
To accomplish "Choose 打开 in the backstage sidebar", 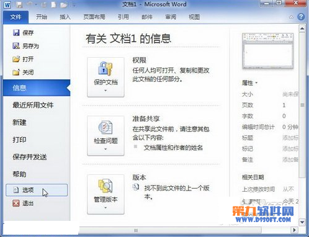I will (23, 59).
